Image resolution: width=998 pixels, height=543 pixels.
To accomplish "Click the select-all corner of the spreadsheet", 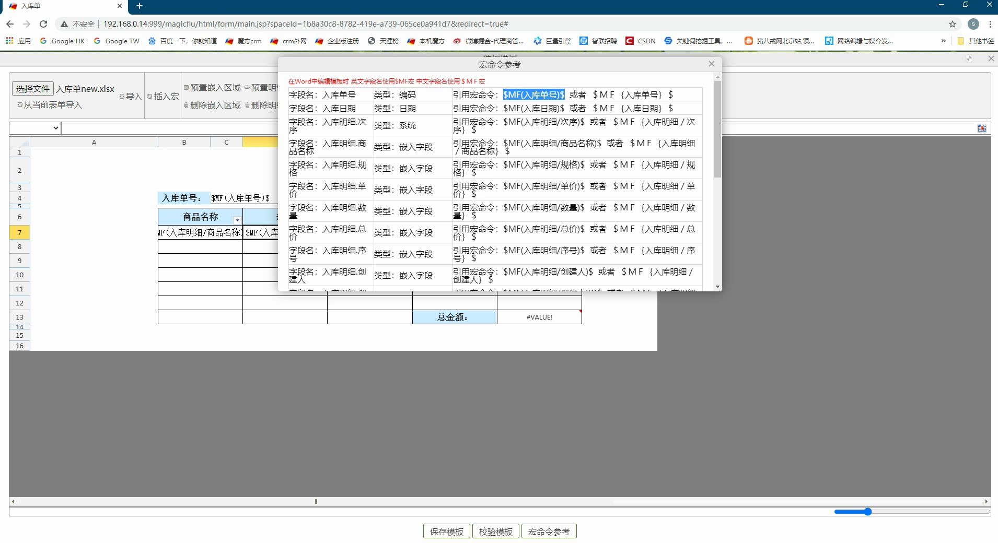I will pyautogui.click(x=19, y=142).
